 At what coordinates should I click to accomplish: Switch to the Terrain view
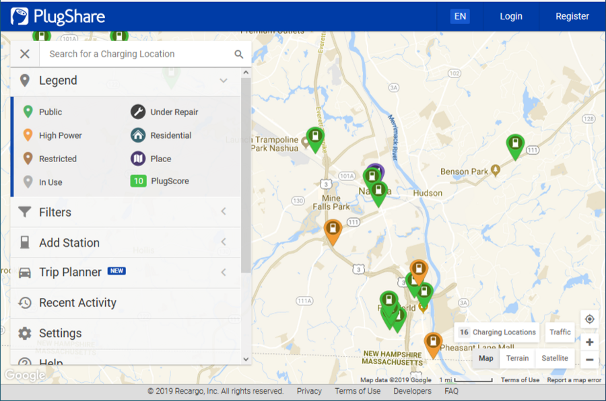coord(517,359)
